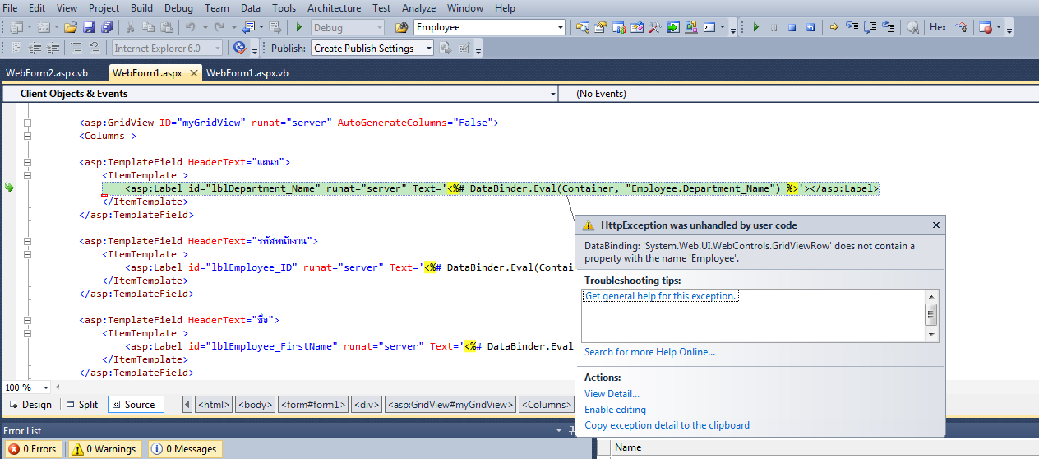Stop Debugging square icon
Screen dimensions: 1039x459
pyautogui.click(x=792, y=27)
